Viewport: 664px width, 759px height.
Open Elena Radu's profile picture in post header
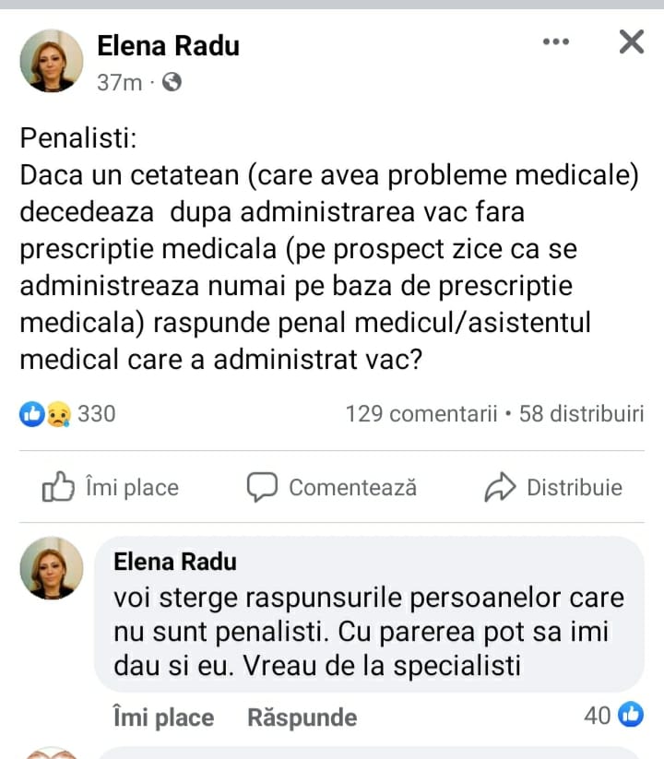coord(52,61)
